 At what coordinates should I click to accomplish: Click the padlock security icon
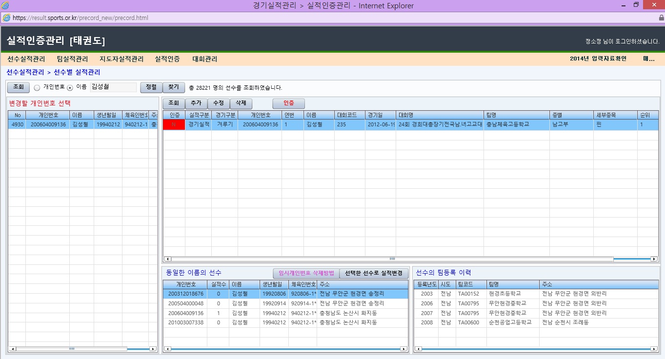[x=661, y=18]
